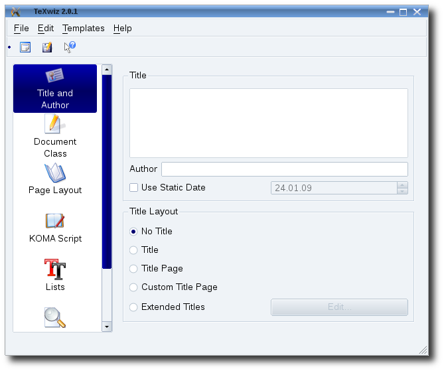The image size is (444, 371).
Task: Click the save document toolbar icon
Action: pyautogui.click(x=47, y=47)
